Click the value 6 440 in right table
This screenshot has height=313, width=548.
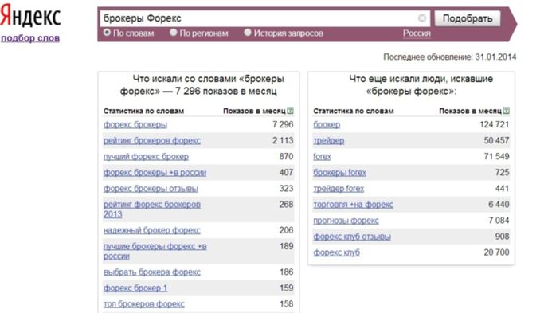pos(499,205)
